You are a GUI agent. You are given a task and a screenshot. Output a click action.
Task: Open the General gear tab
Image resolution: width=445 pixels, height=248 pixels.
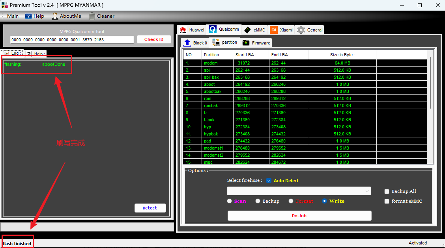coord(301,30)
